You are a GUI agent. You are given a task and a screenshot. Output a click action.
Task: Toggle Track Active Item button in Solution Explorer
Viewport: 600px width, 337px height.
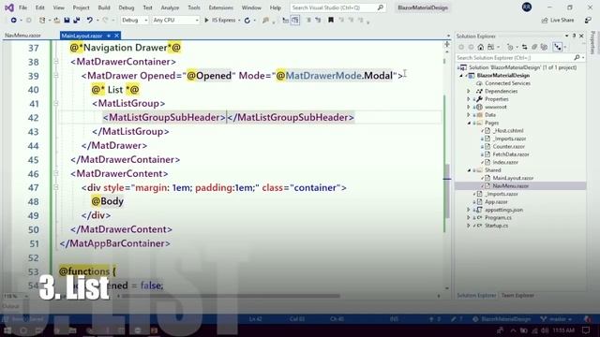point(558,47)
